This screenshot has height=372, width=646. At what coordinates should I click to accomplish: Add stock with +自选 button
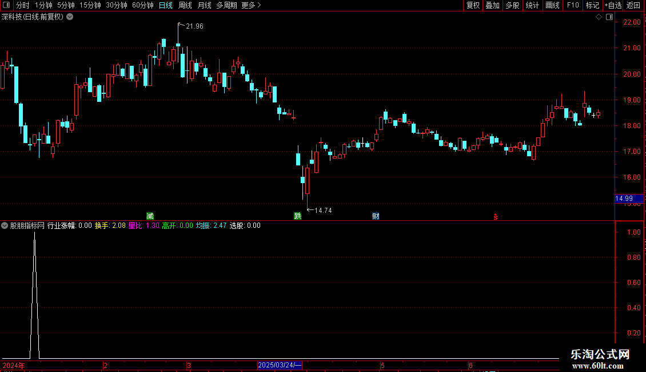pos(613,5)
